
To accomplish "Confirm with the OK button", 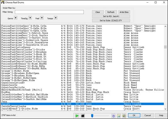I will [x=134, y=115].
